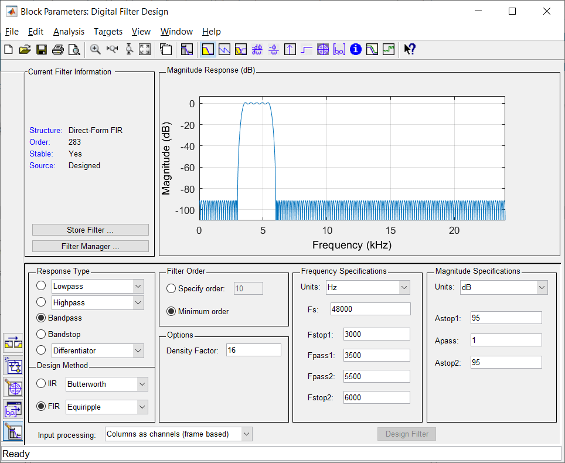Viewport: 565px width, 463px height.
Task: Click the Fpass1 input field
Action: coord(376,355)
